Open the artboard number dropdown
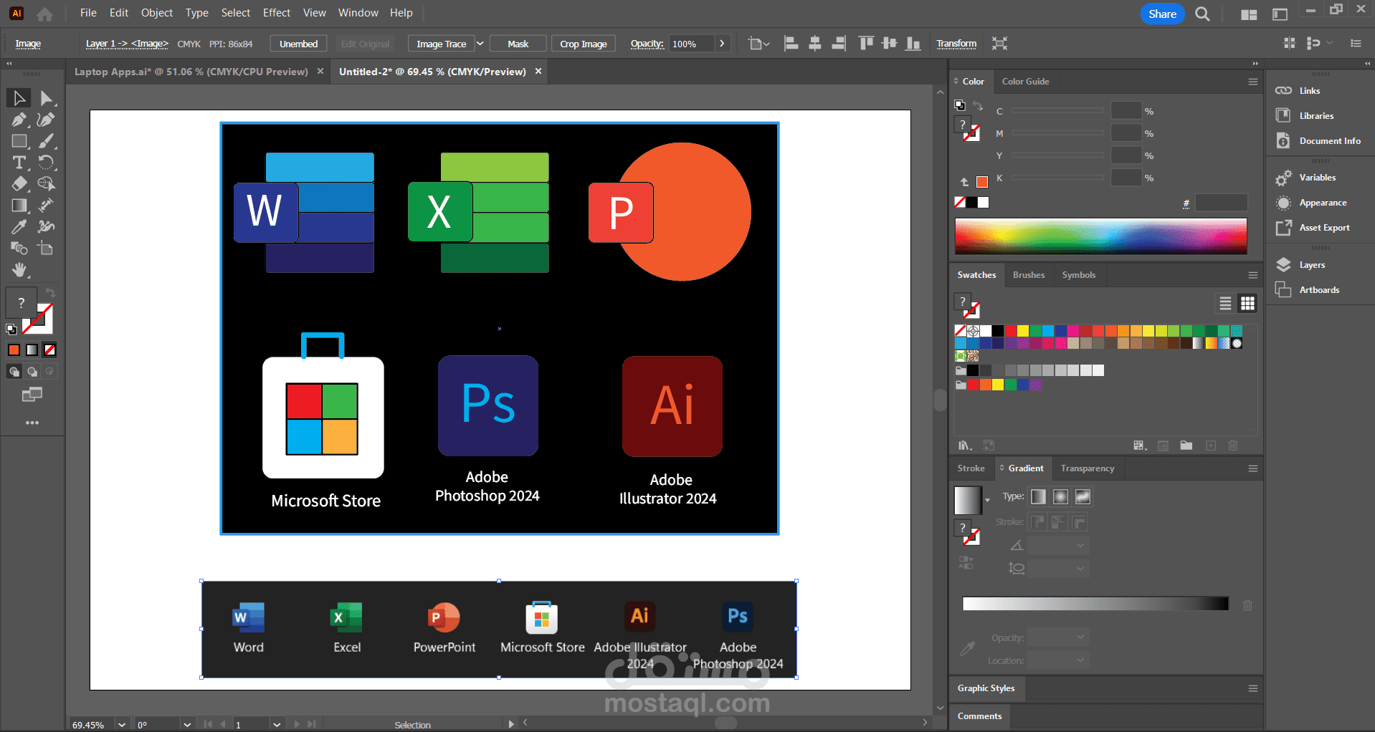The width and height of the screenshot is (1375, 732). [x=277, y=725]
